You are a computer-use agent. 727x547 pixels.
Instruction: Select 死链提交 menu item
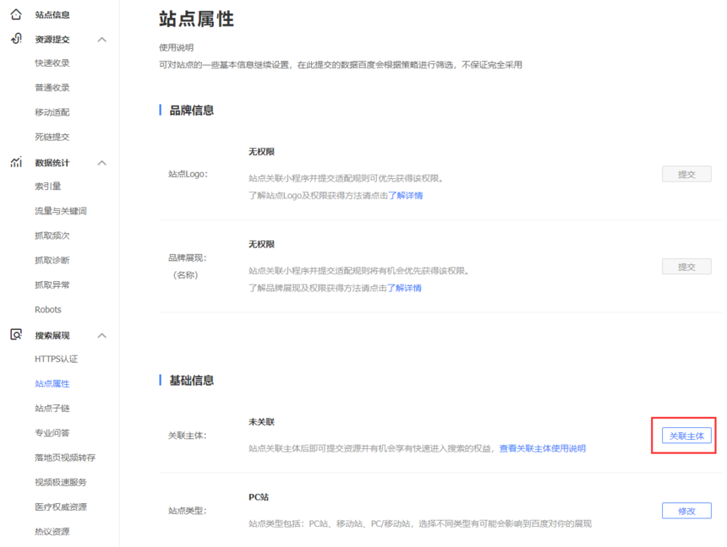click(x=52, y=137)
